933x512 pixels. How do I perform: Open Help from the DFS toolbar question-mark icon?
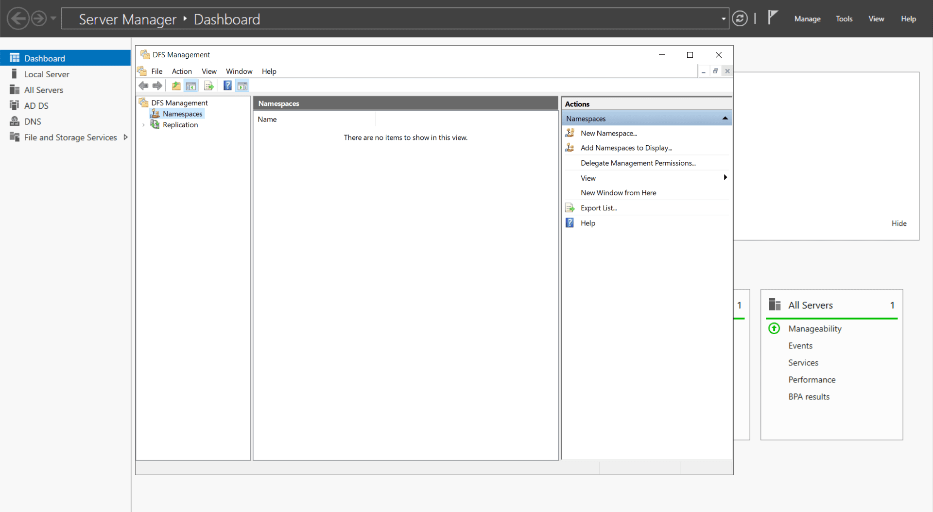[x=227, y=86]
